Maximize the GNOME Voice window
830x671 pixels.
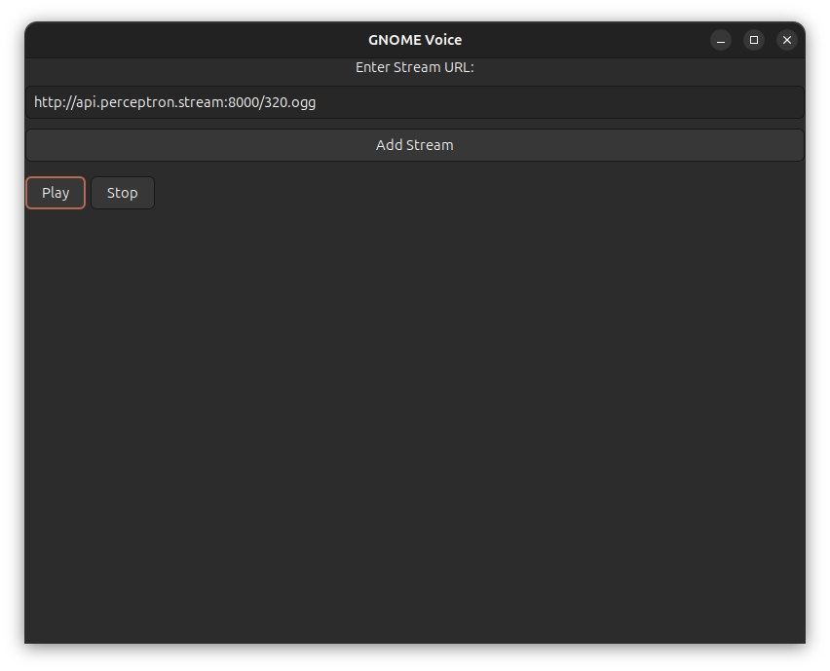(754, 40)
